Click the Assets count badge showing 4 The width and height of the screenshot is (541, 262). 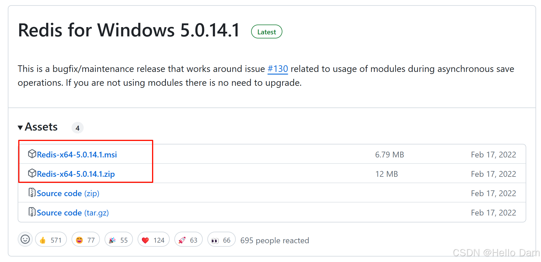pos(78,128)
